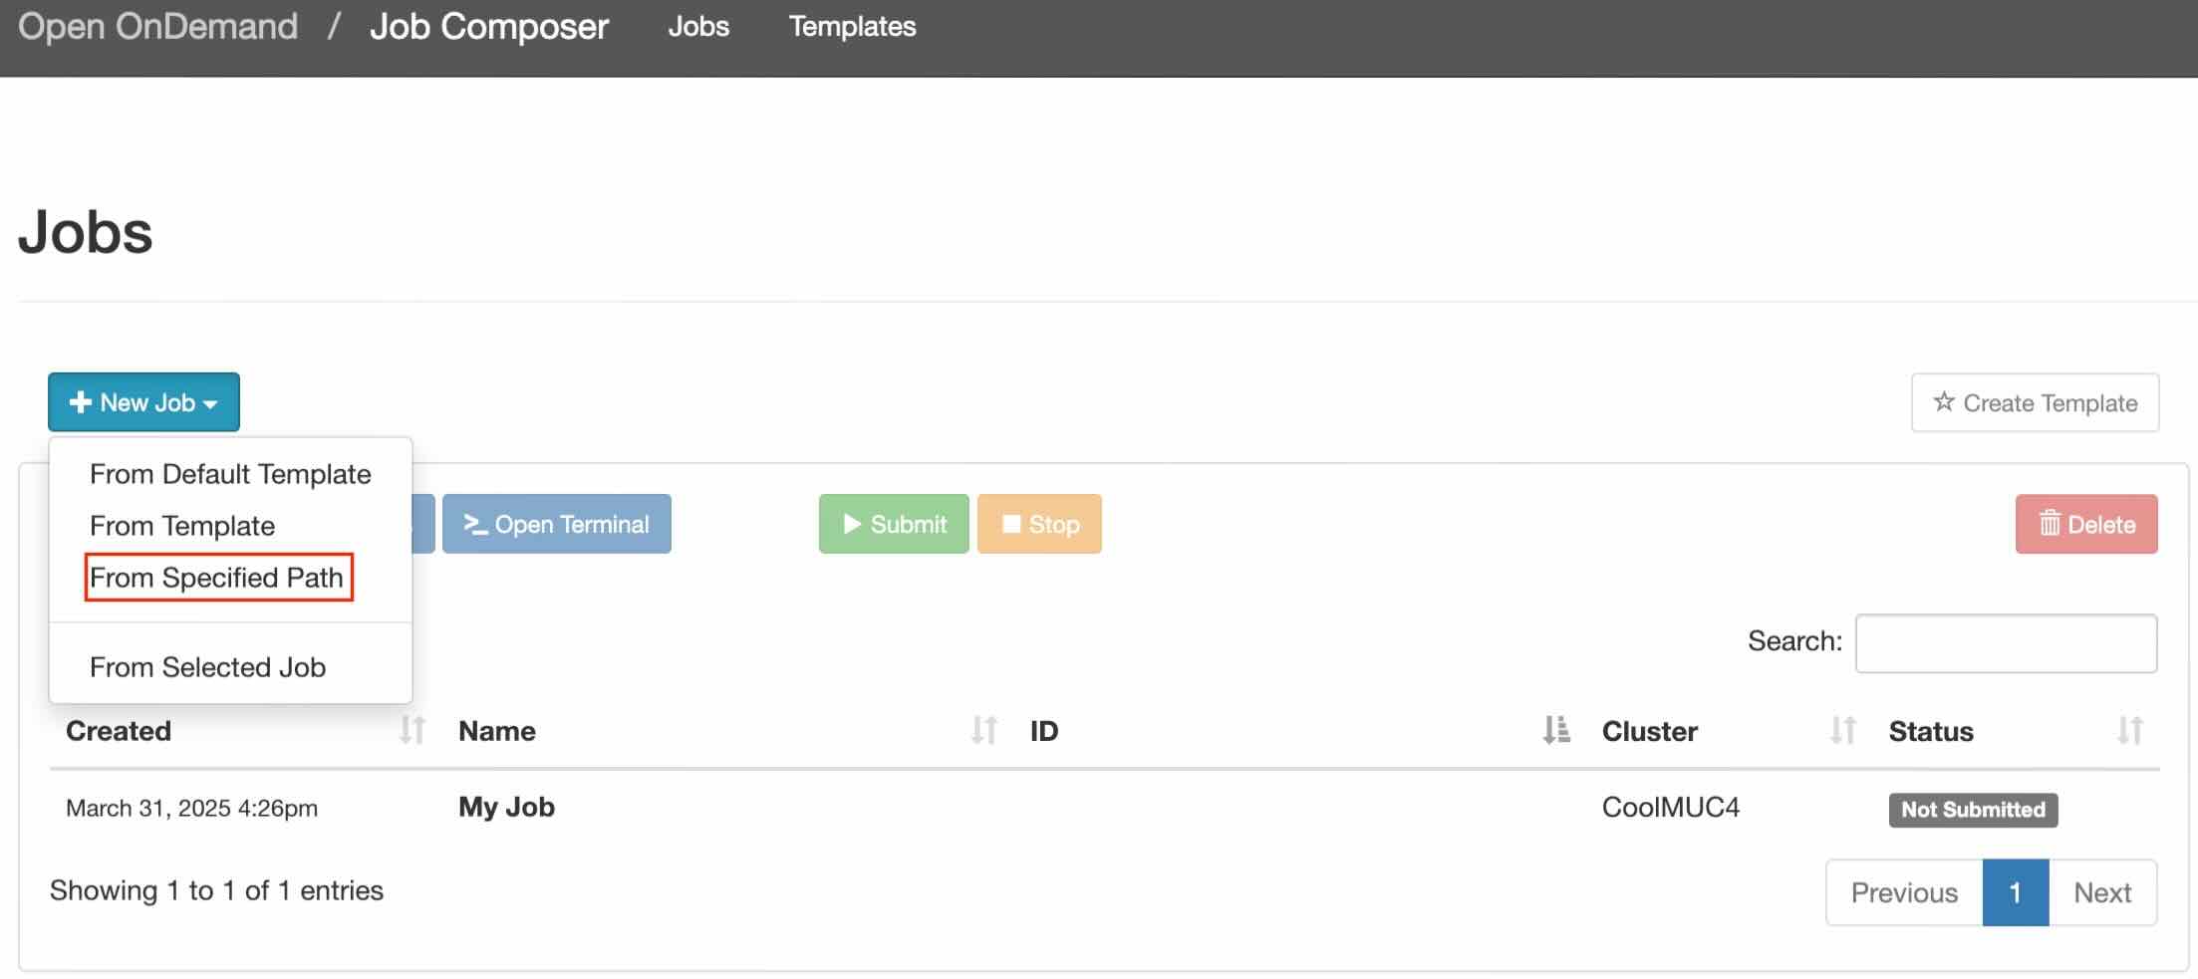Go to Jobs in the navbar
Screen dimensions: 2198x979
(x=698, y=27)
